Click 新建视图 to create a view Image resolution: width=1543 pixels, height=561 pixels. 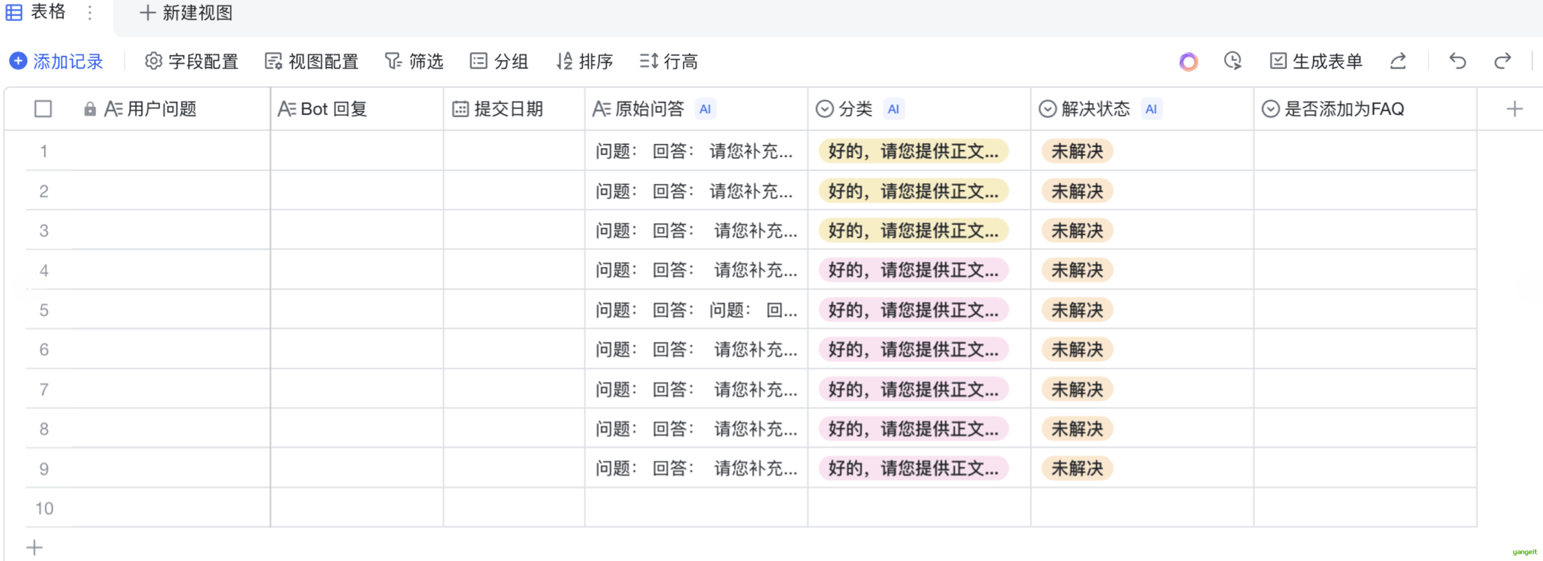186,13
